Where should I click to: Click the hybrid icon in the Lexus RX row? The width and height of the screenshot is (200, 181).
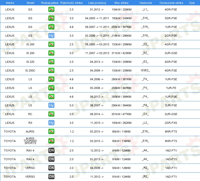[x=51, y=123]
